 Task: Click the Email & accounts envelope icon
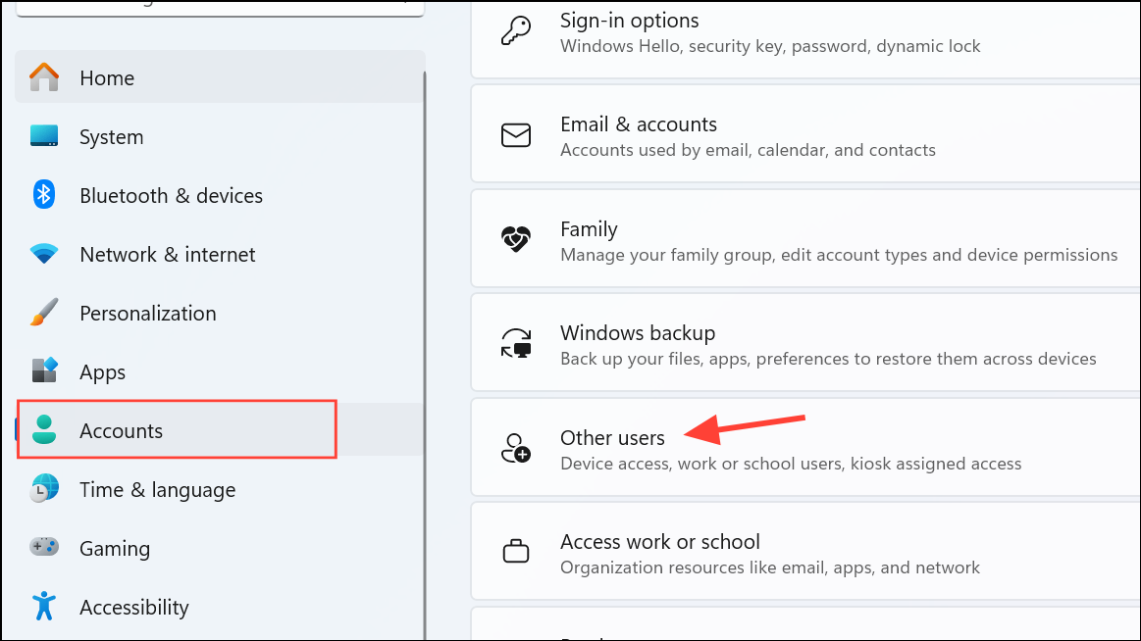click(x=516, y=135)
